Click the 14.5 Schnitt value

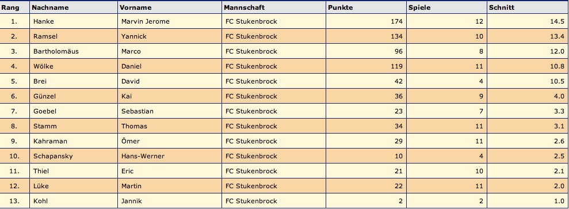(x=557, y=21)
